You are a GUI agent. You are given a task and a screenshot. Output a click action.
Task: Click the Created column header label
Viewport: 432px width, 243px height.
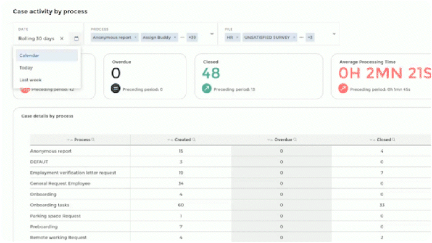click(x=183, y=140)
